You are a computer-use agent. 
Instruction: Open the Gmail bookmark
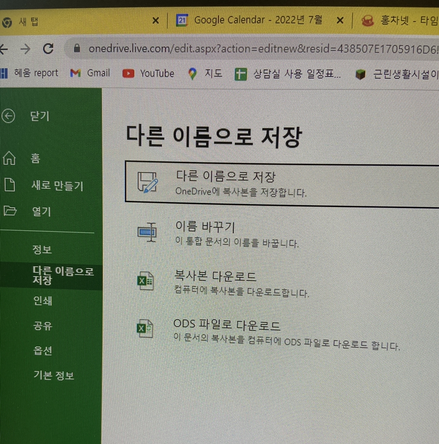tap(90, 73)
